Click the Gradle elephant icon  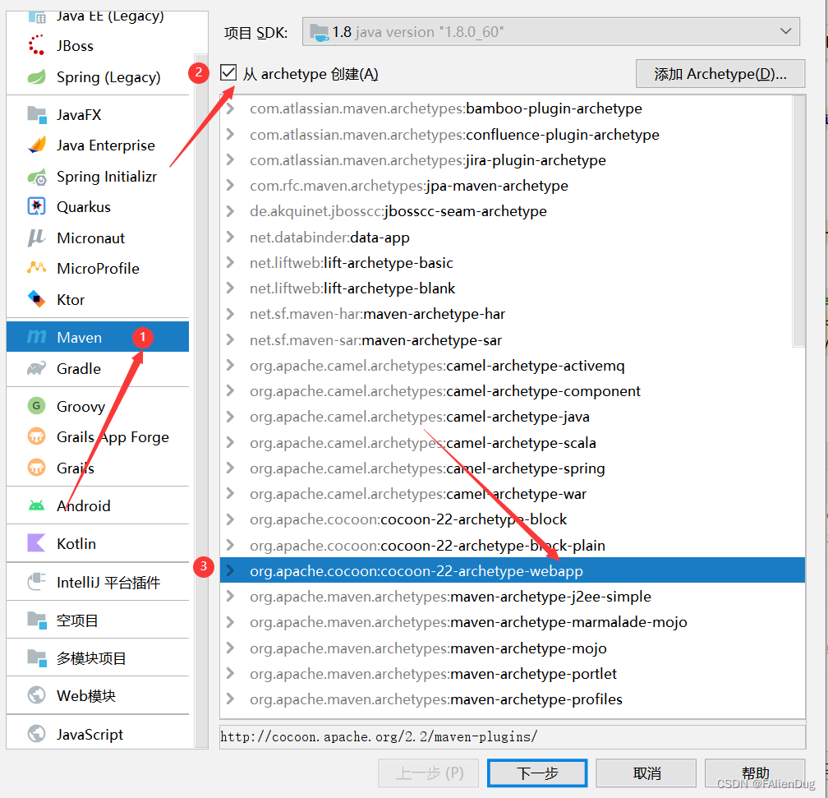[x=36, y=368]
